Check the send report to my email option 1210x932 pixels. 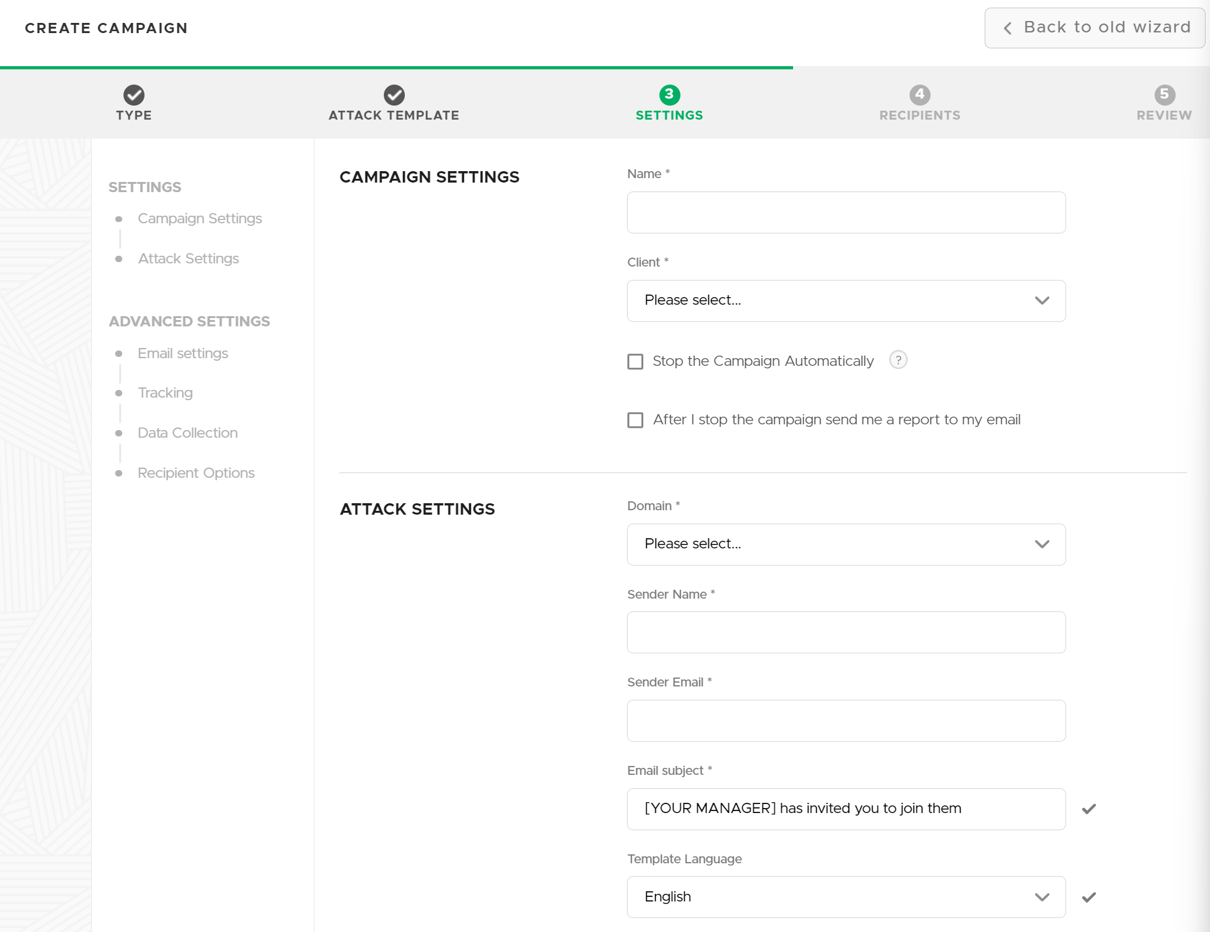coord(635,420)
